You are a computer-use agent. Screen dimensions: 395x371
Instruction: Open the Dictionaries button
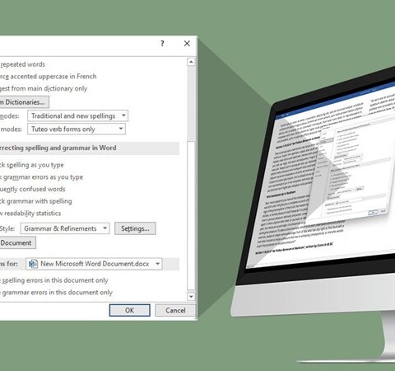coord(24,102)
